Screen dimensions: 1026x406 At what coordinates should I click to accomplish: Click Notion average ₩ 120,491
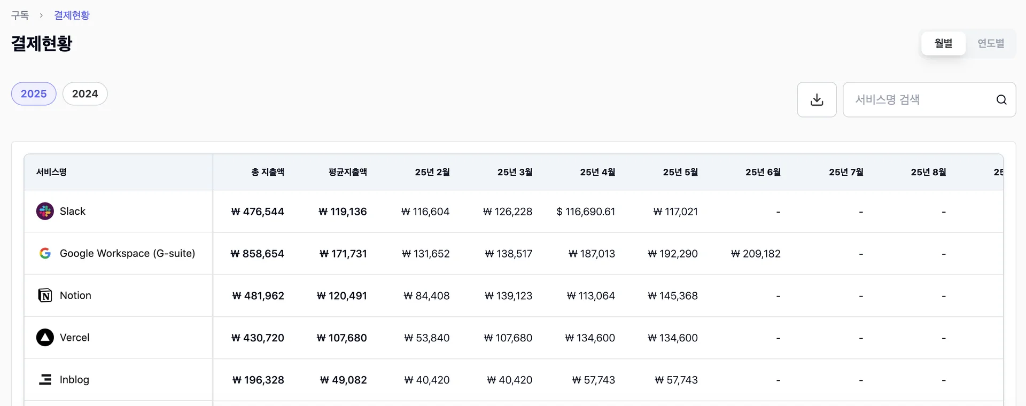342,296
